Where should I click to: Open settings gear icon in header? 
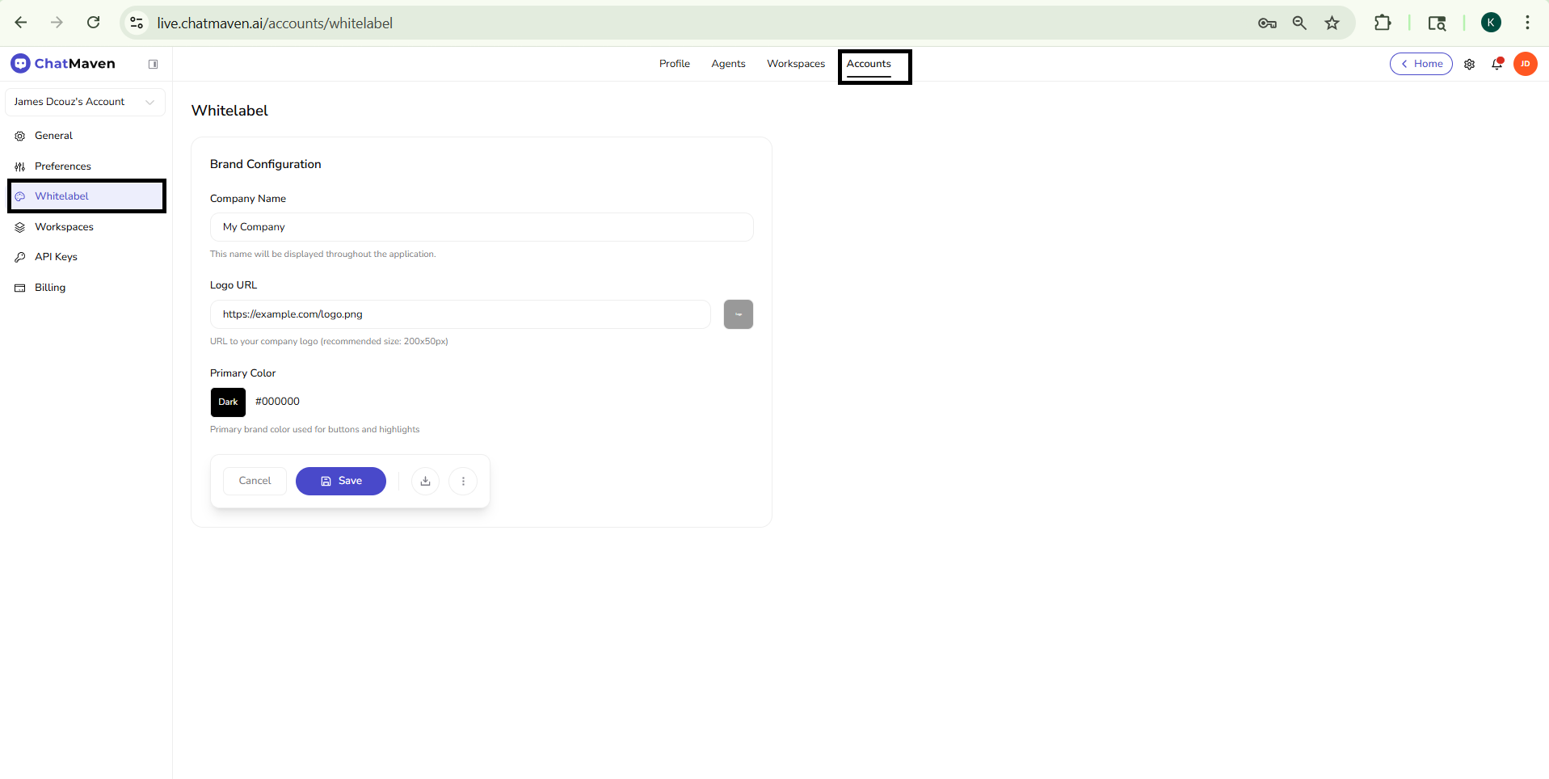[x=1469, y=65]
